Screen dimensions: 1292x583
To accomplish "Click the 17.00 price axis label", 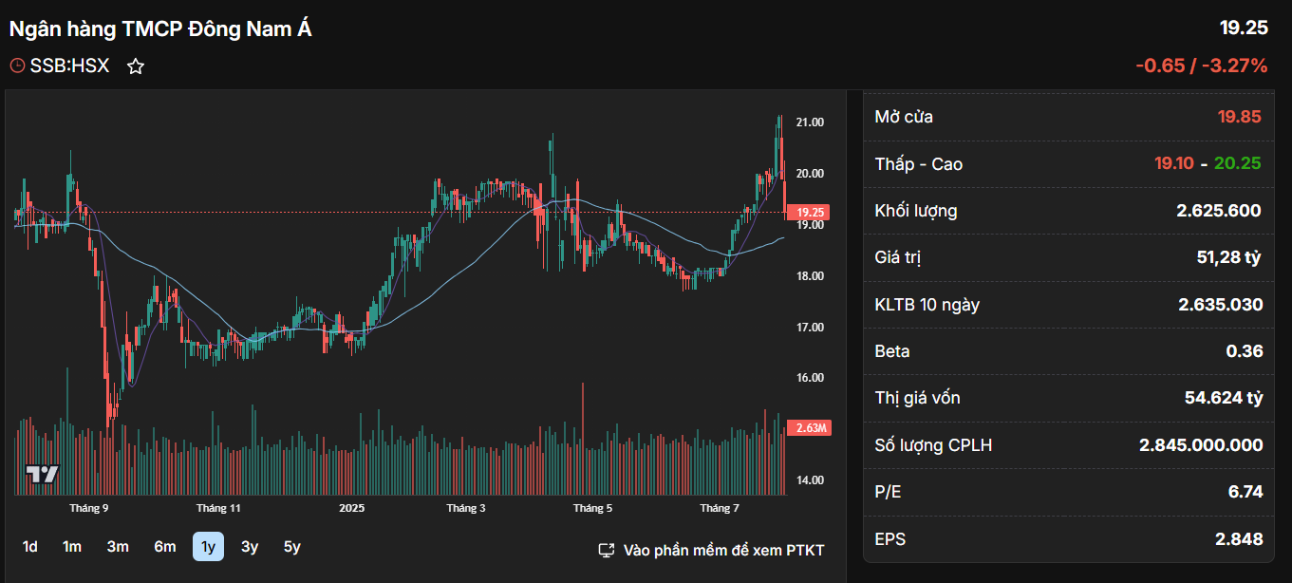I will pyautogui.click(x=810, y=328).
